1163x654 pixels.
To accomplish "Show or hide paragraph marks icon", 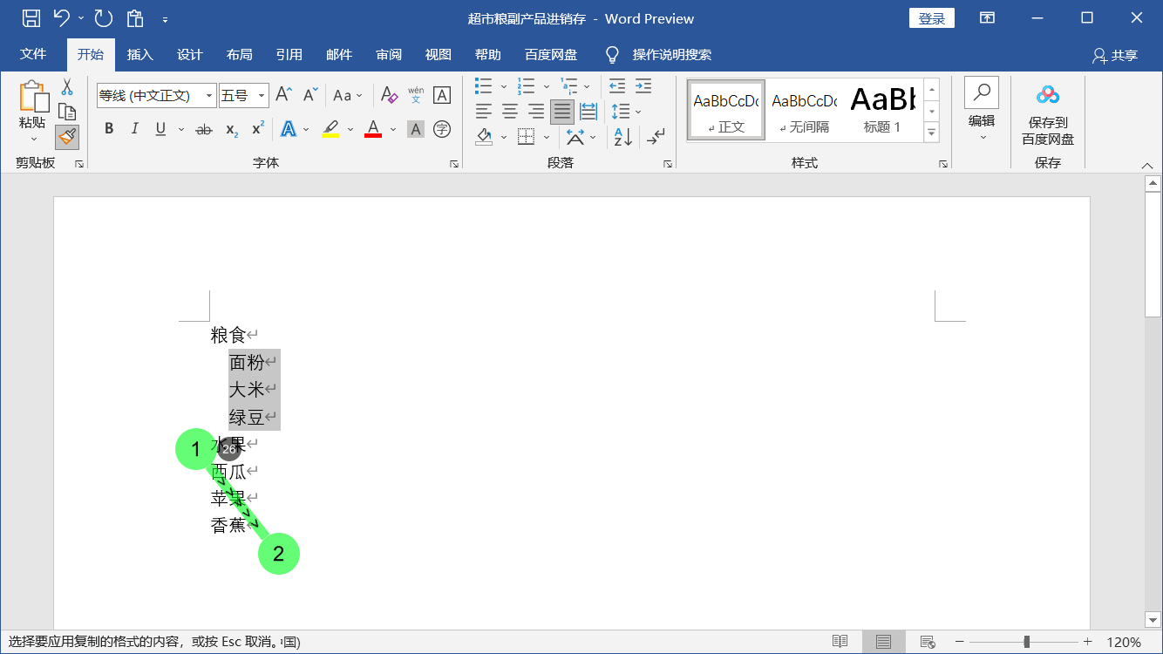I will pos(656,137).
